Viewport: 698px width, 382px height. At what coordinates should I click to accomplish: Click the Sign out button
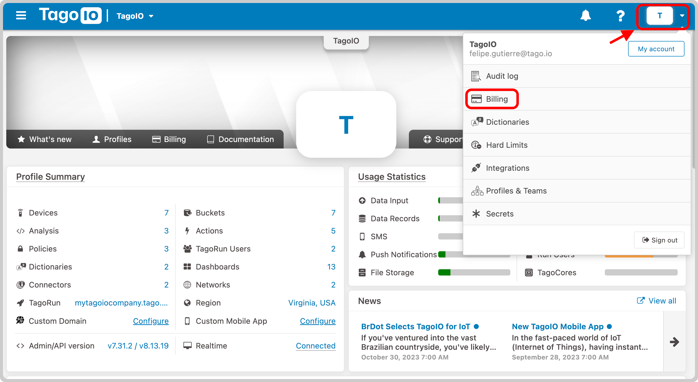coord(659,240)
